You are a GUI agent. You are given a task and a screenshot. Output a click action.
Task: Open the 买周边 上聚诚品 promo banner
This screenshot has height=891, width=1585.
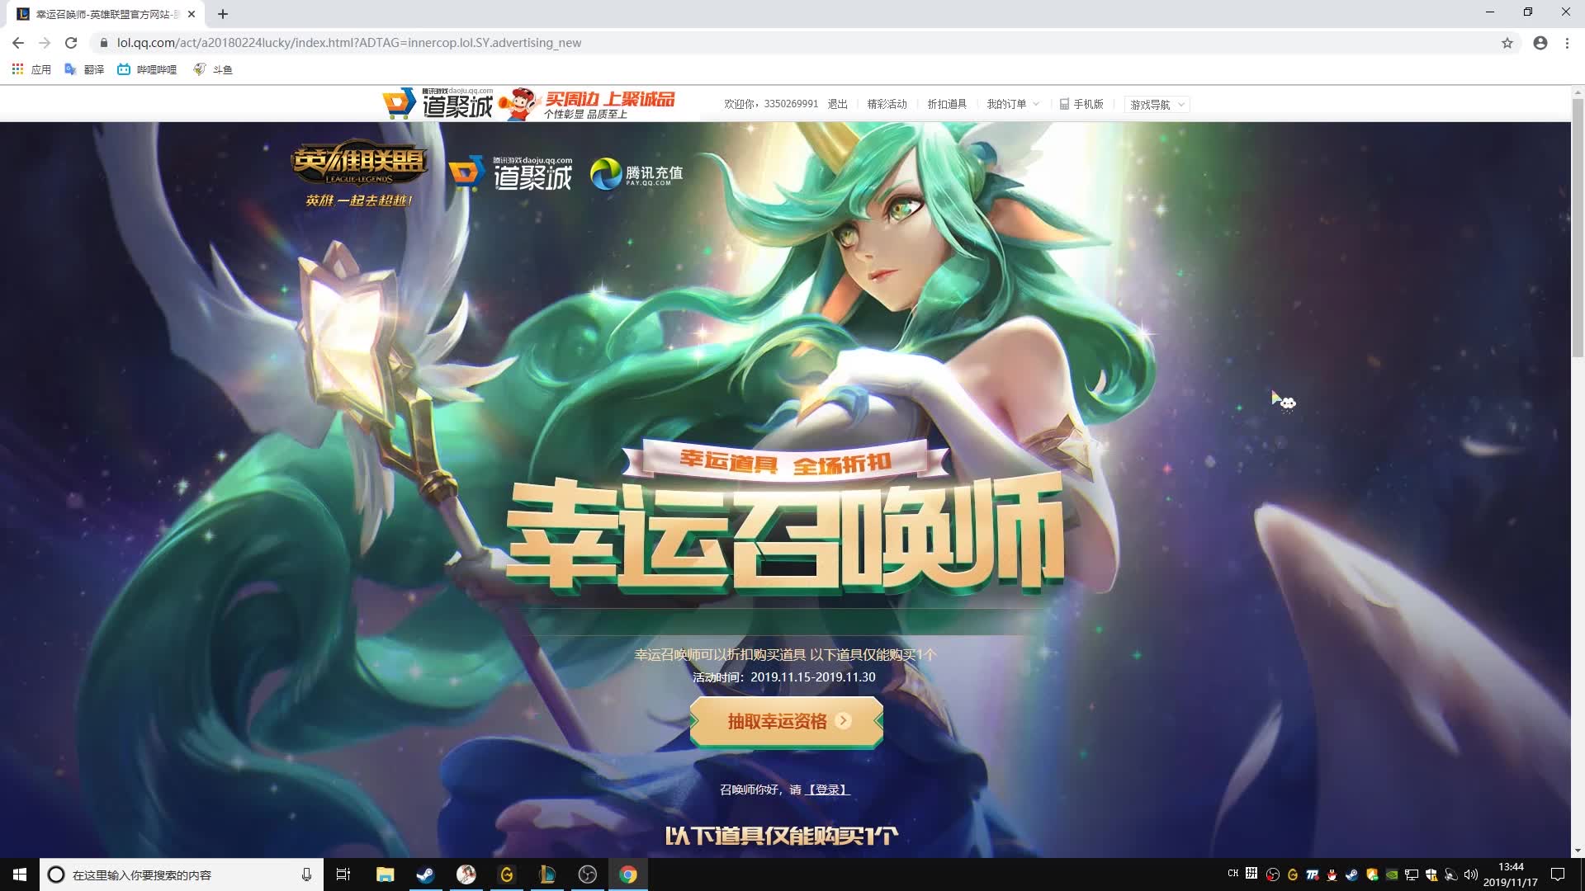[x=588, y=104]
